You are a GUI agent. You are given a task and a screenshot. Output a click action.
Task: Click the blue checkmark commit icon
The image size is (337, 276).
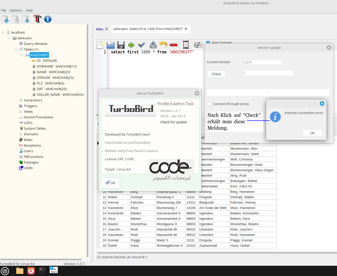tap(142, 45)
